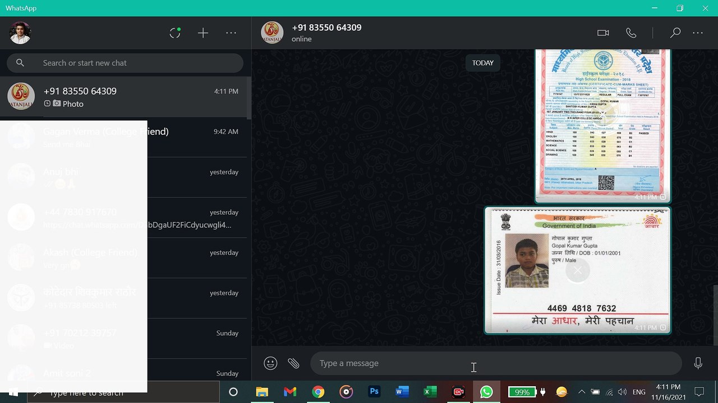
Task: Open File Explorer from the taskbar
Action: 262,392
